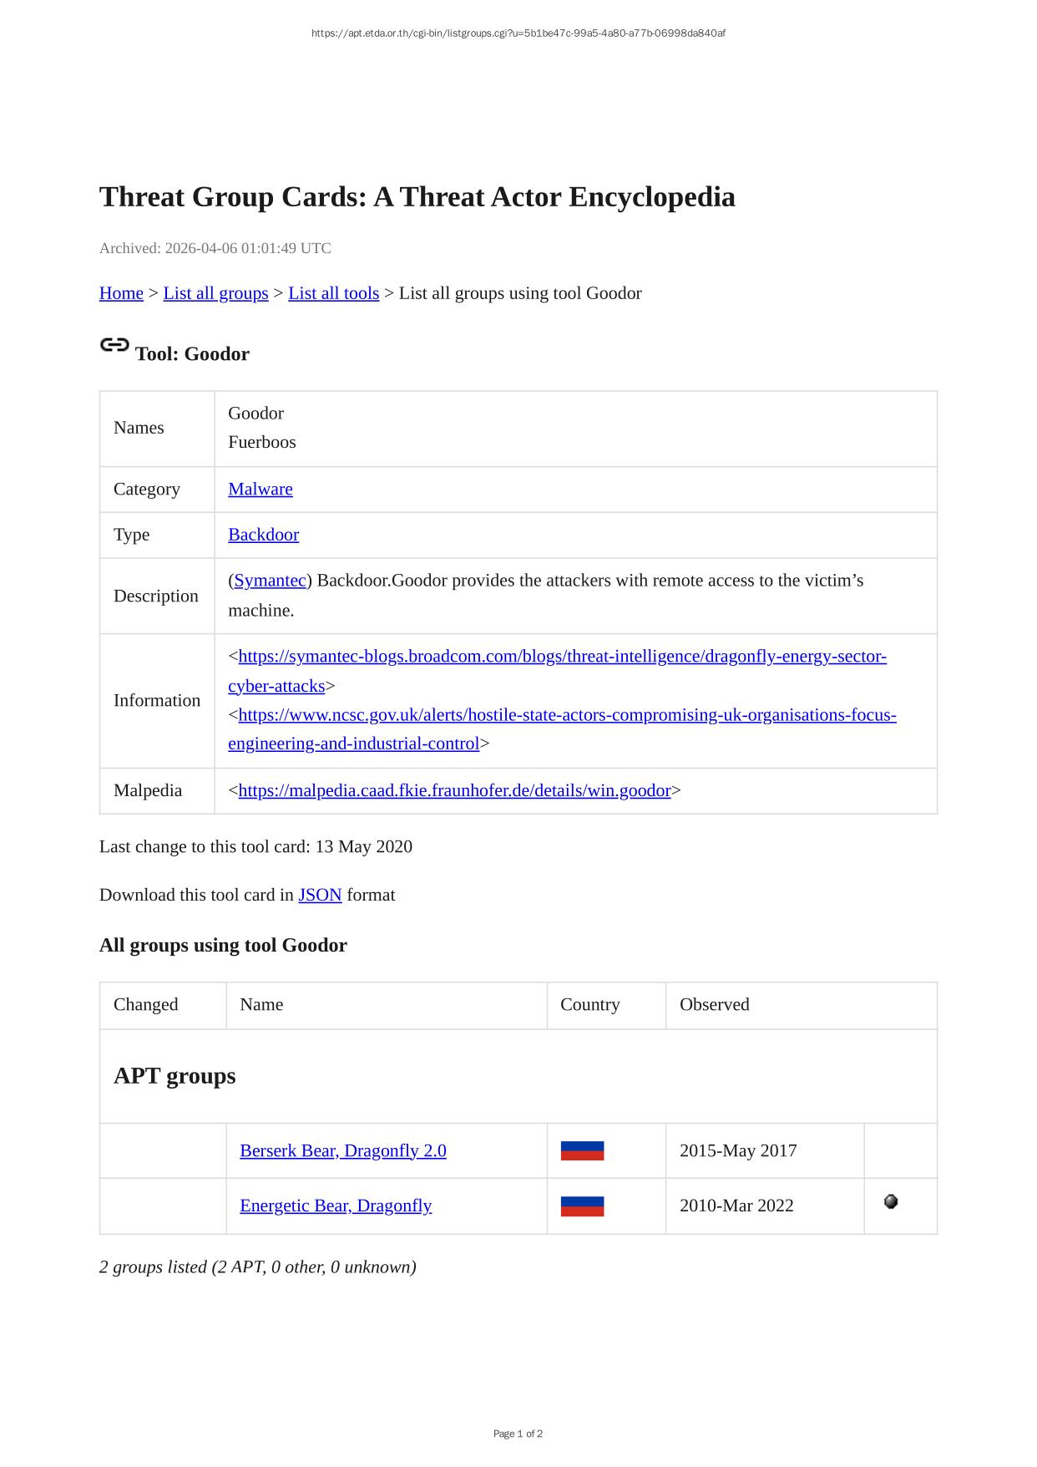
Task: Click the Name column header
Action: pos(261,1004)
